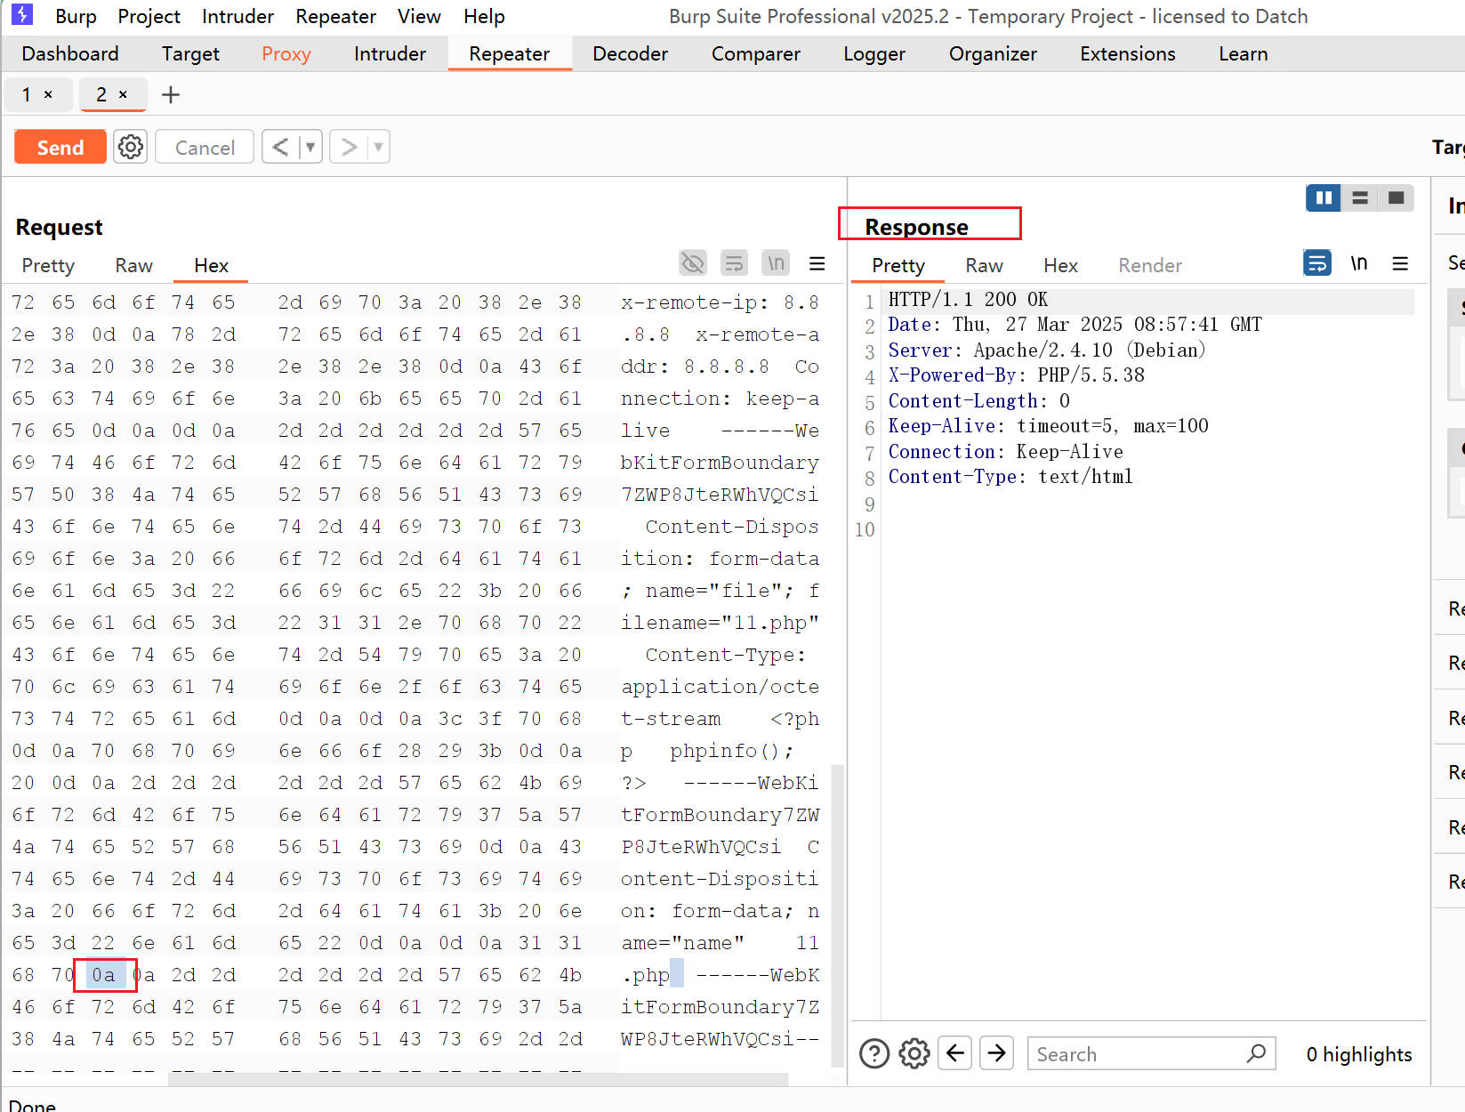Open history back dropdown arrow
The height and width of the screenshot is (1112, 1465).
click(x=310, y=147)
